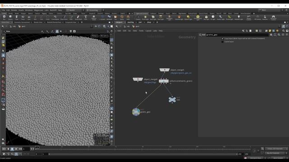Click the Sky Light shelf tool
Image resolution: width=289 pixels, height=162 pixels.
(206, 18)
